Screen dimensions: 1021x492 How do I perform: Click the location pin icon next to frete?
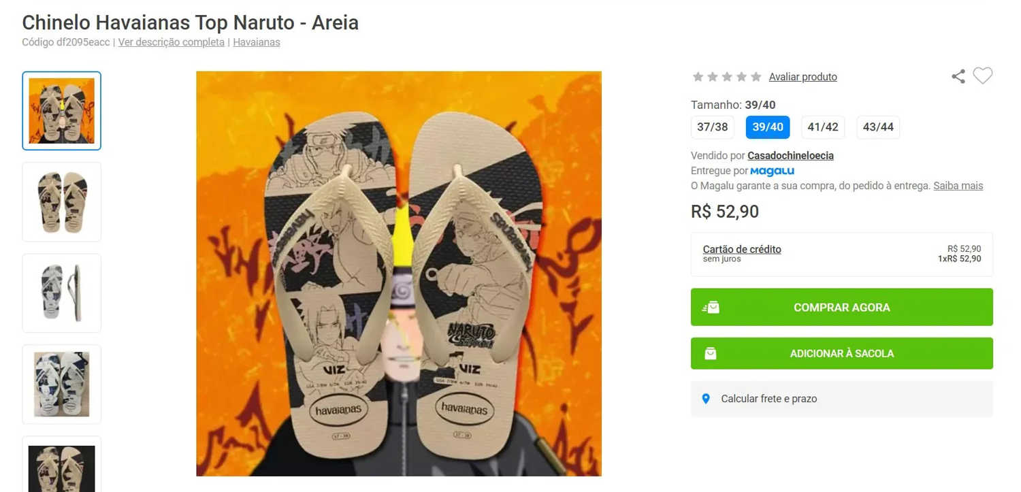(706, 399)
